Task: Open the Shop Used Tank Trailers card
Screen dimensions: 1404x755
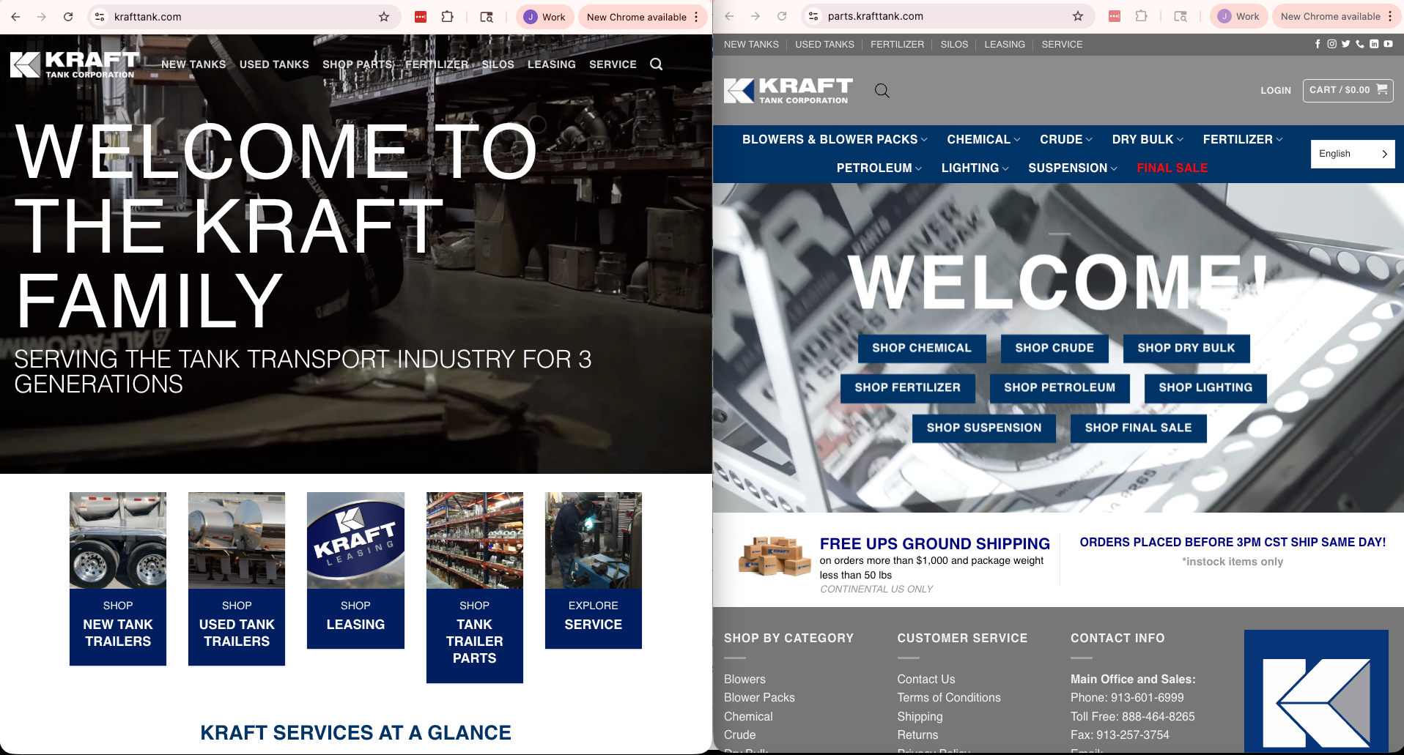Action: pos(237,579)
